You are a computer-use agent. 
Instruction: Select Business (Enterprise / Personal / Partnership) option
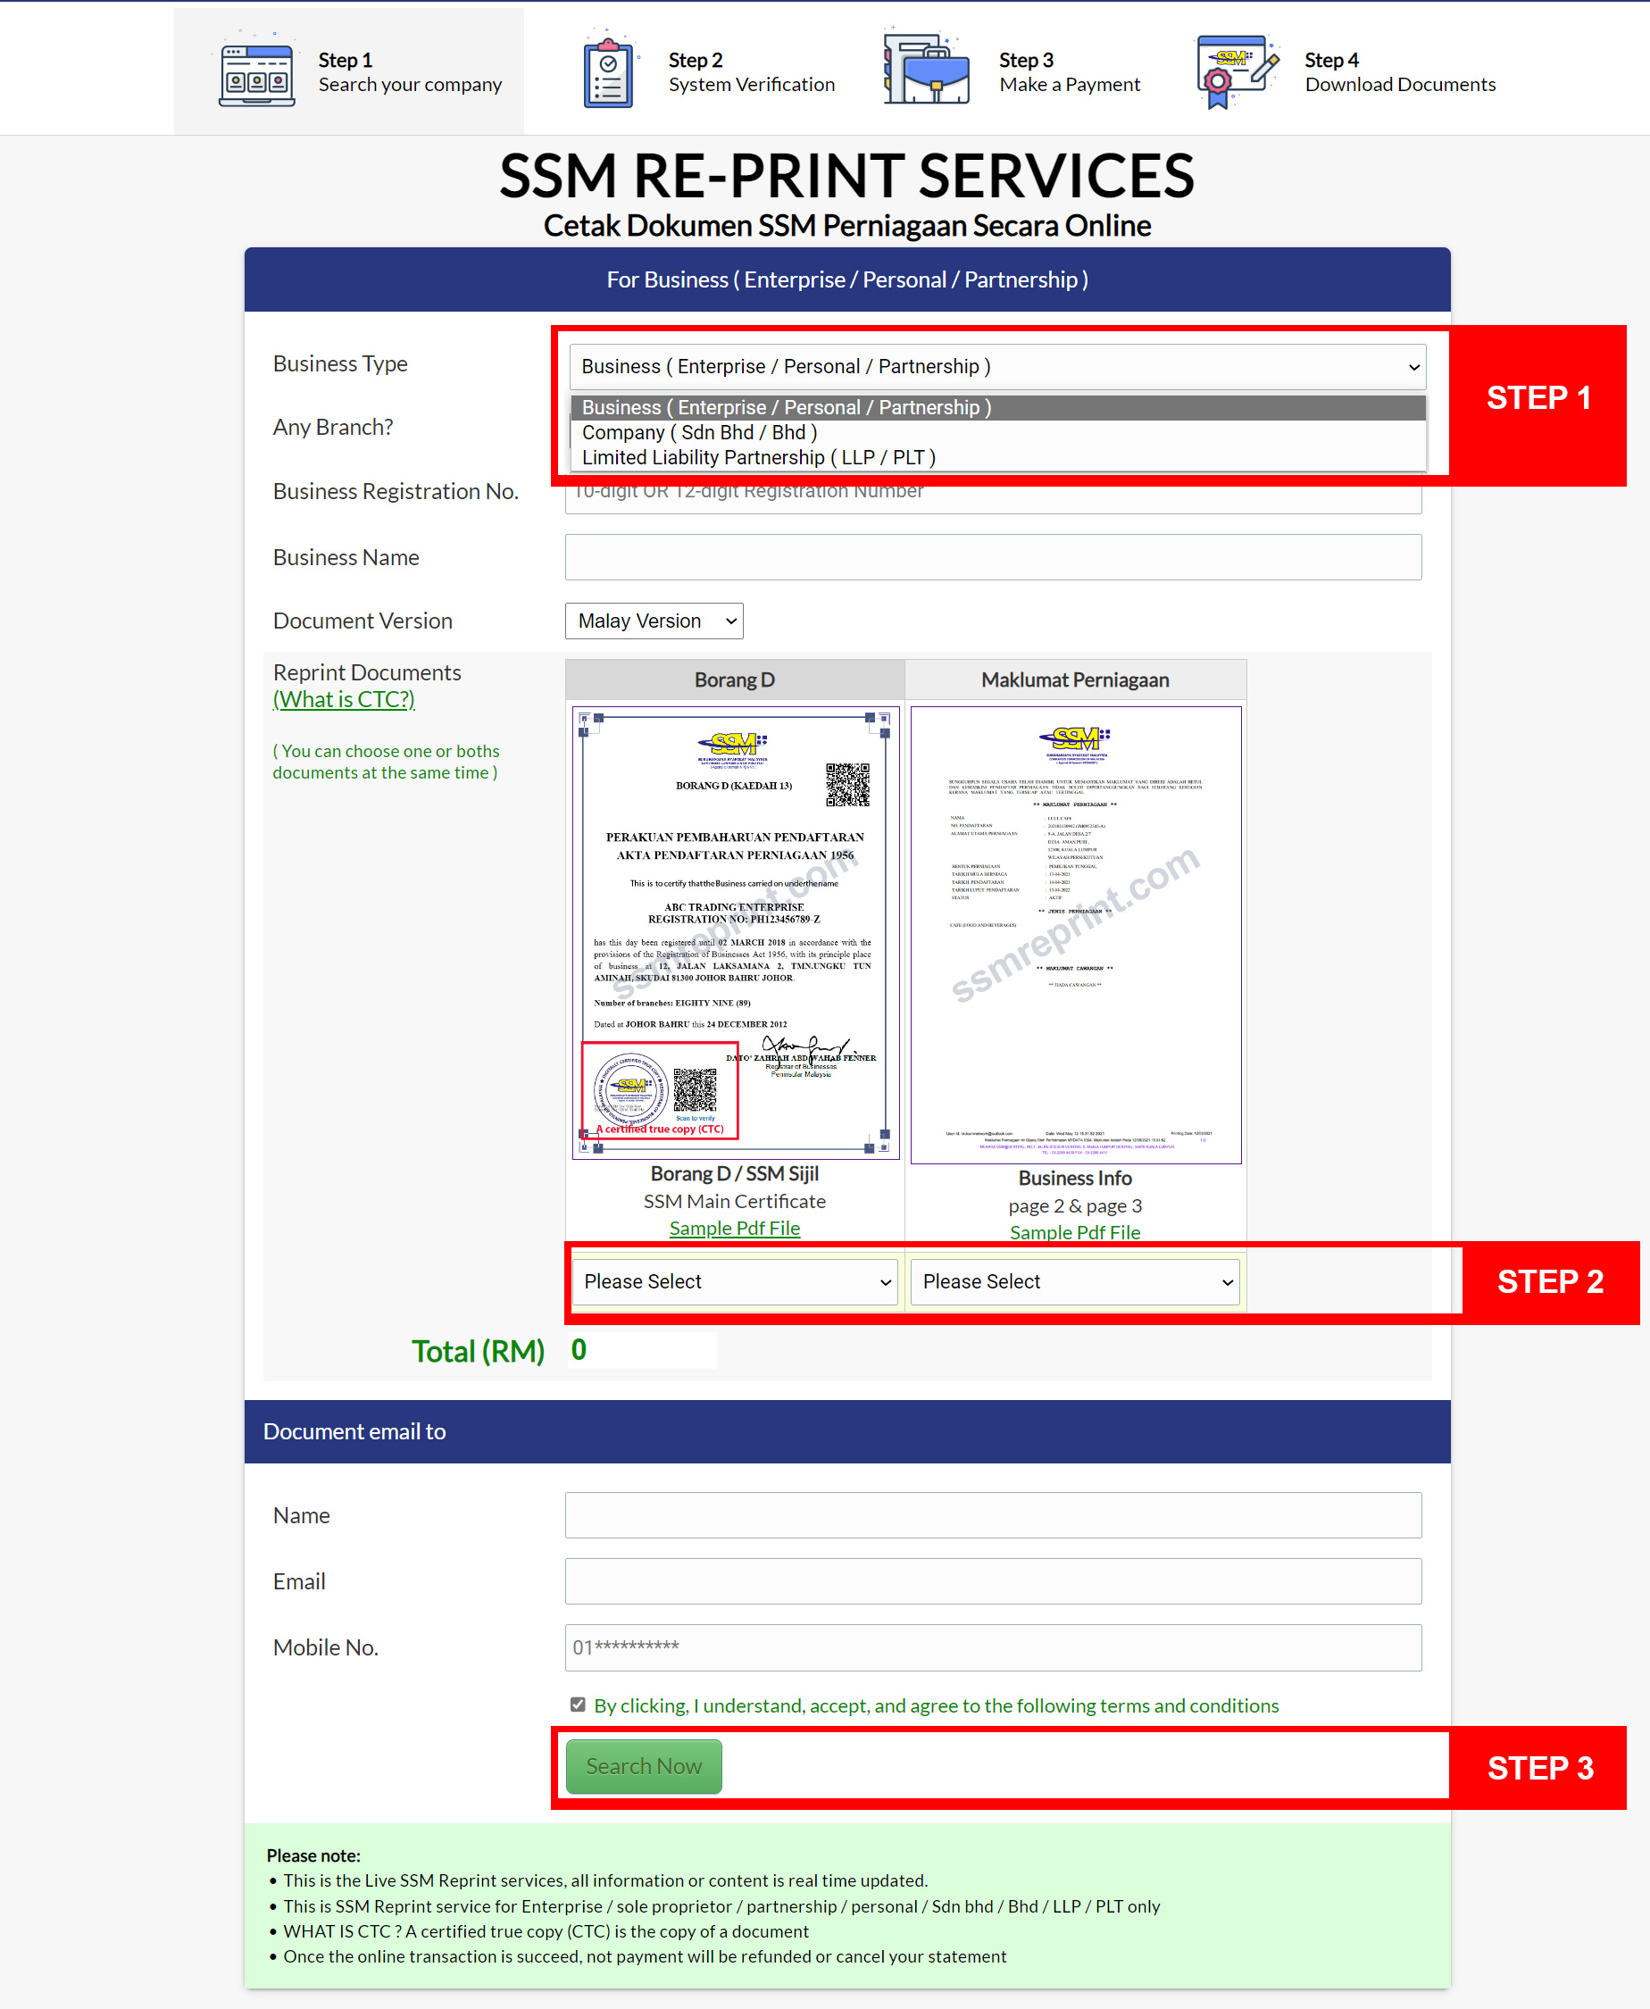(997, 408)
